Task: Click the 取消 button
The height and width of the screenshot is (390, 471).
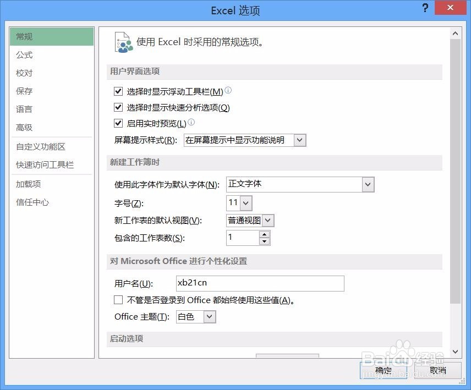Action: point(437,371)
